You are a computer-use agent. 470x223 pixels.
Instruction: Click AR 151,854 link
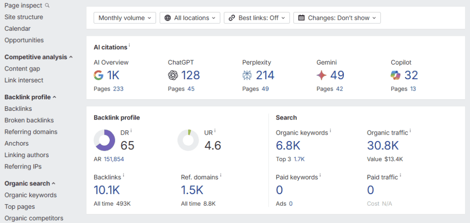114,159
